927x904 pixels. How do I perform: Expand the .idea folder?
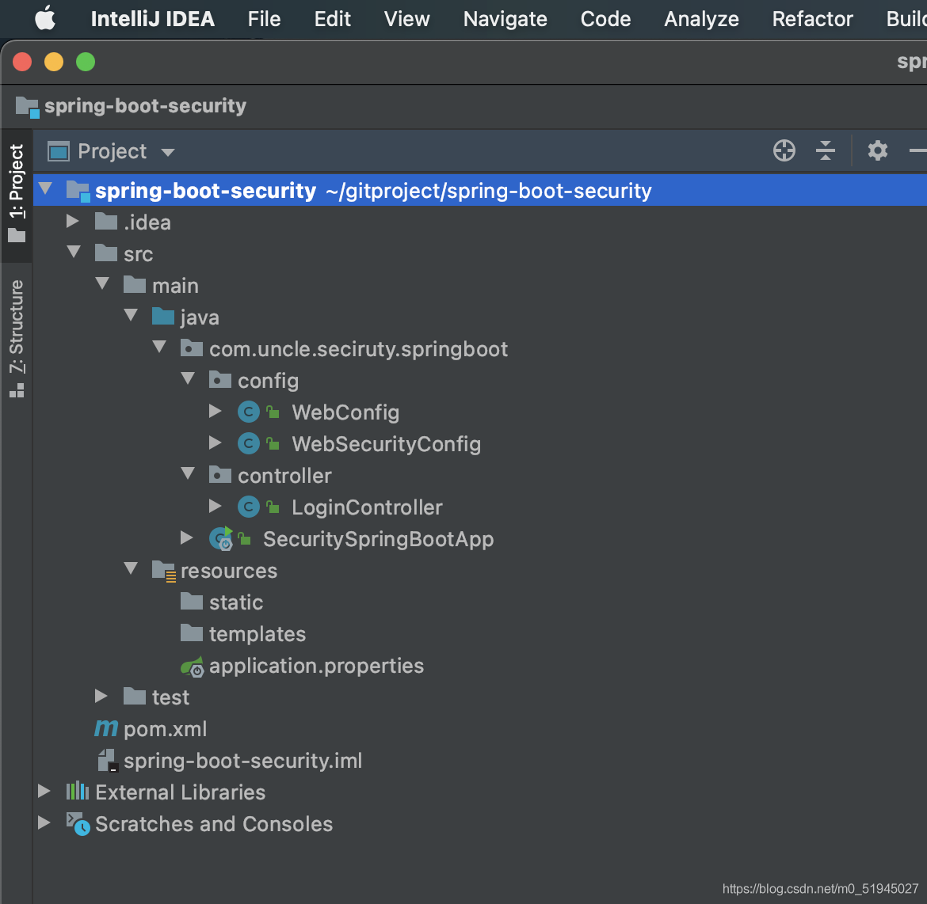(x=73, y=222)
